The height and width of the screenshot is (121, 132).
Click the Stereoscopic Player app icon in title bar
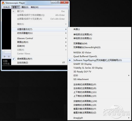(3, 3)
